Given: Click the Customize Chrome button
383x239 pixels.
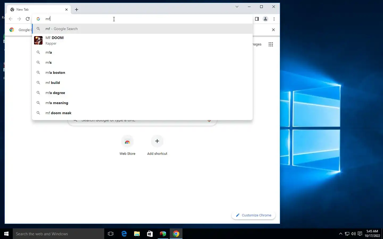Looking at the screenshot, I should coord(253,215).
